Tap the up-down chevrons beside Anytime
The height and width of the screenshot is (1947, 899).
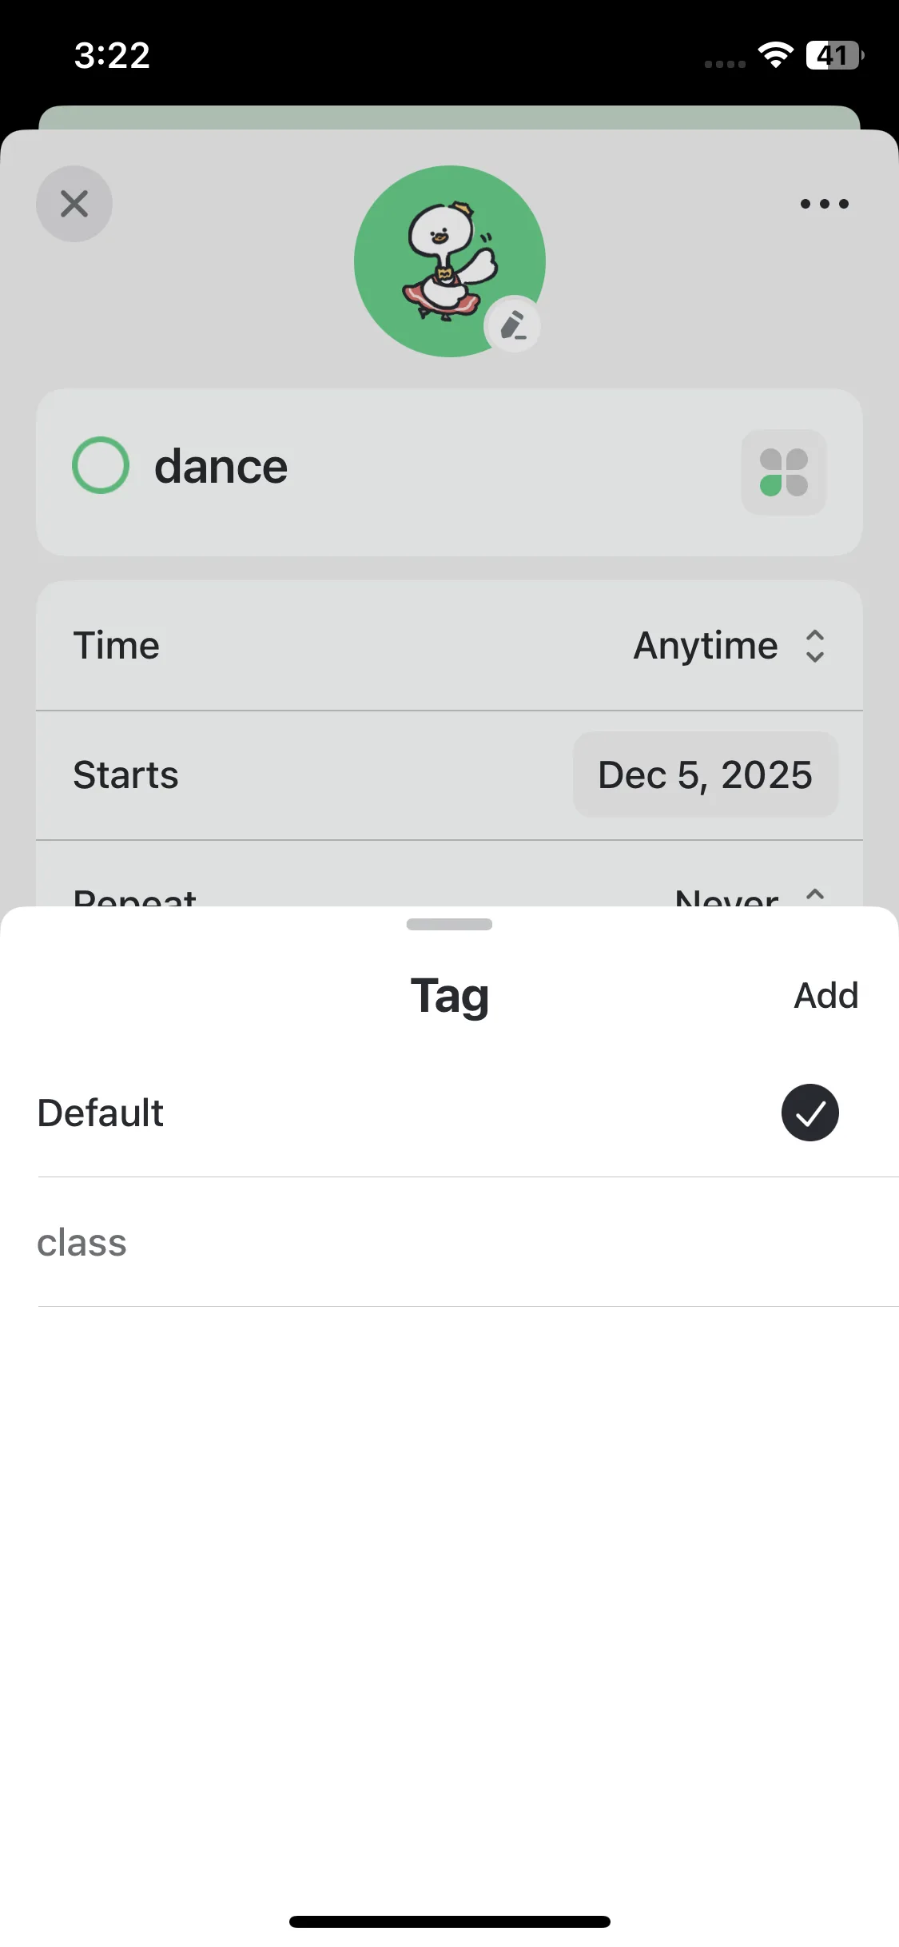(x=814, y=646)
